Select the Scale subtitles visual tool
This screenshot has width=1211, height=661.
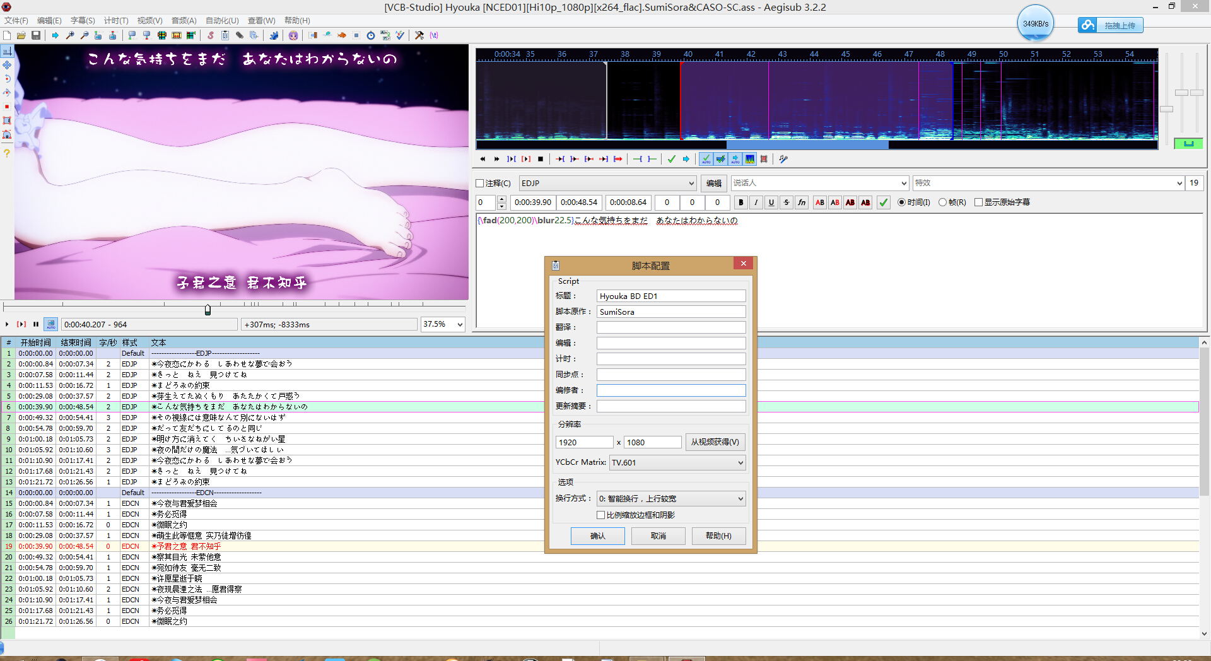pos(7,107)
